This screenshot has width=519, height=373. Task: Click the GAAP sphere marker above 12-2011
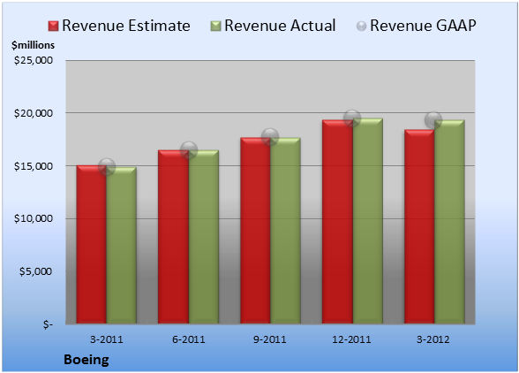tap(352, 118)
